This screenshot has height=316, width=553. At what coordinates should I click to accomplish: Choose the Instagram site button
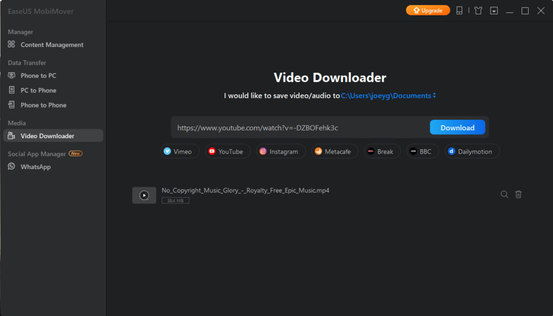(x=281, y=151)
